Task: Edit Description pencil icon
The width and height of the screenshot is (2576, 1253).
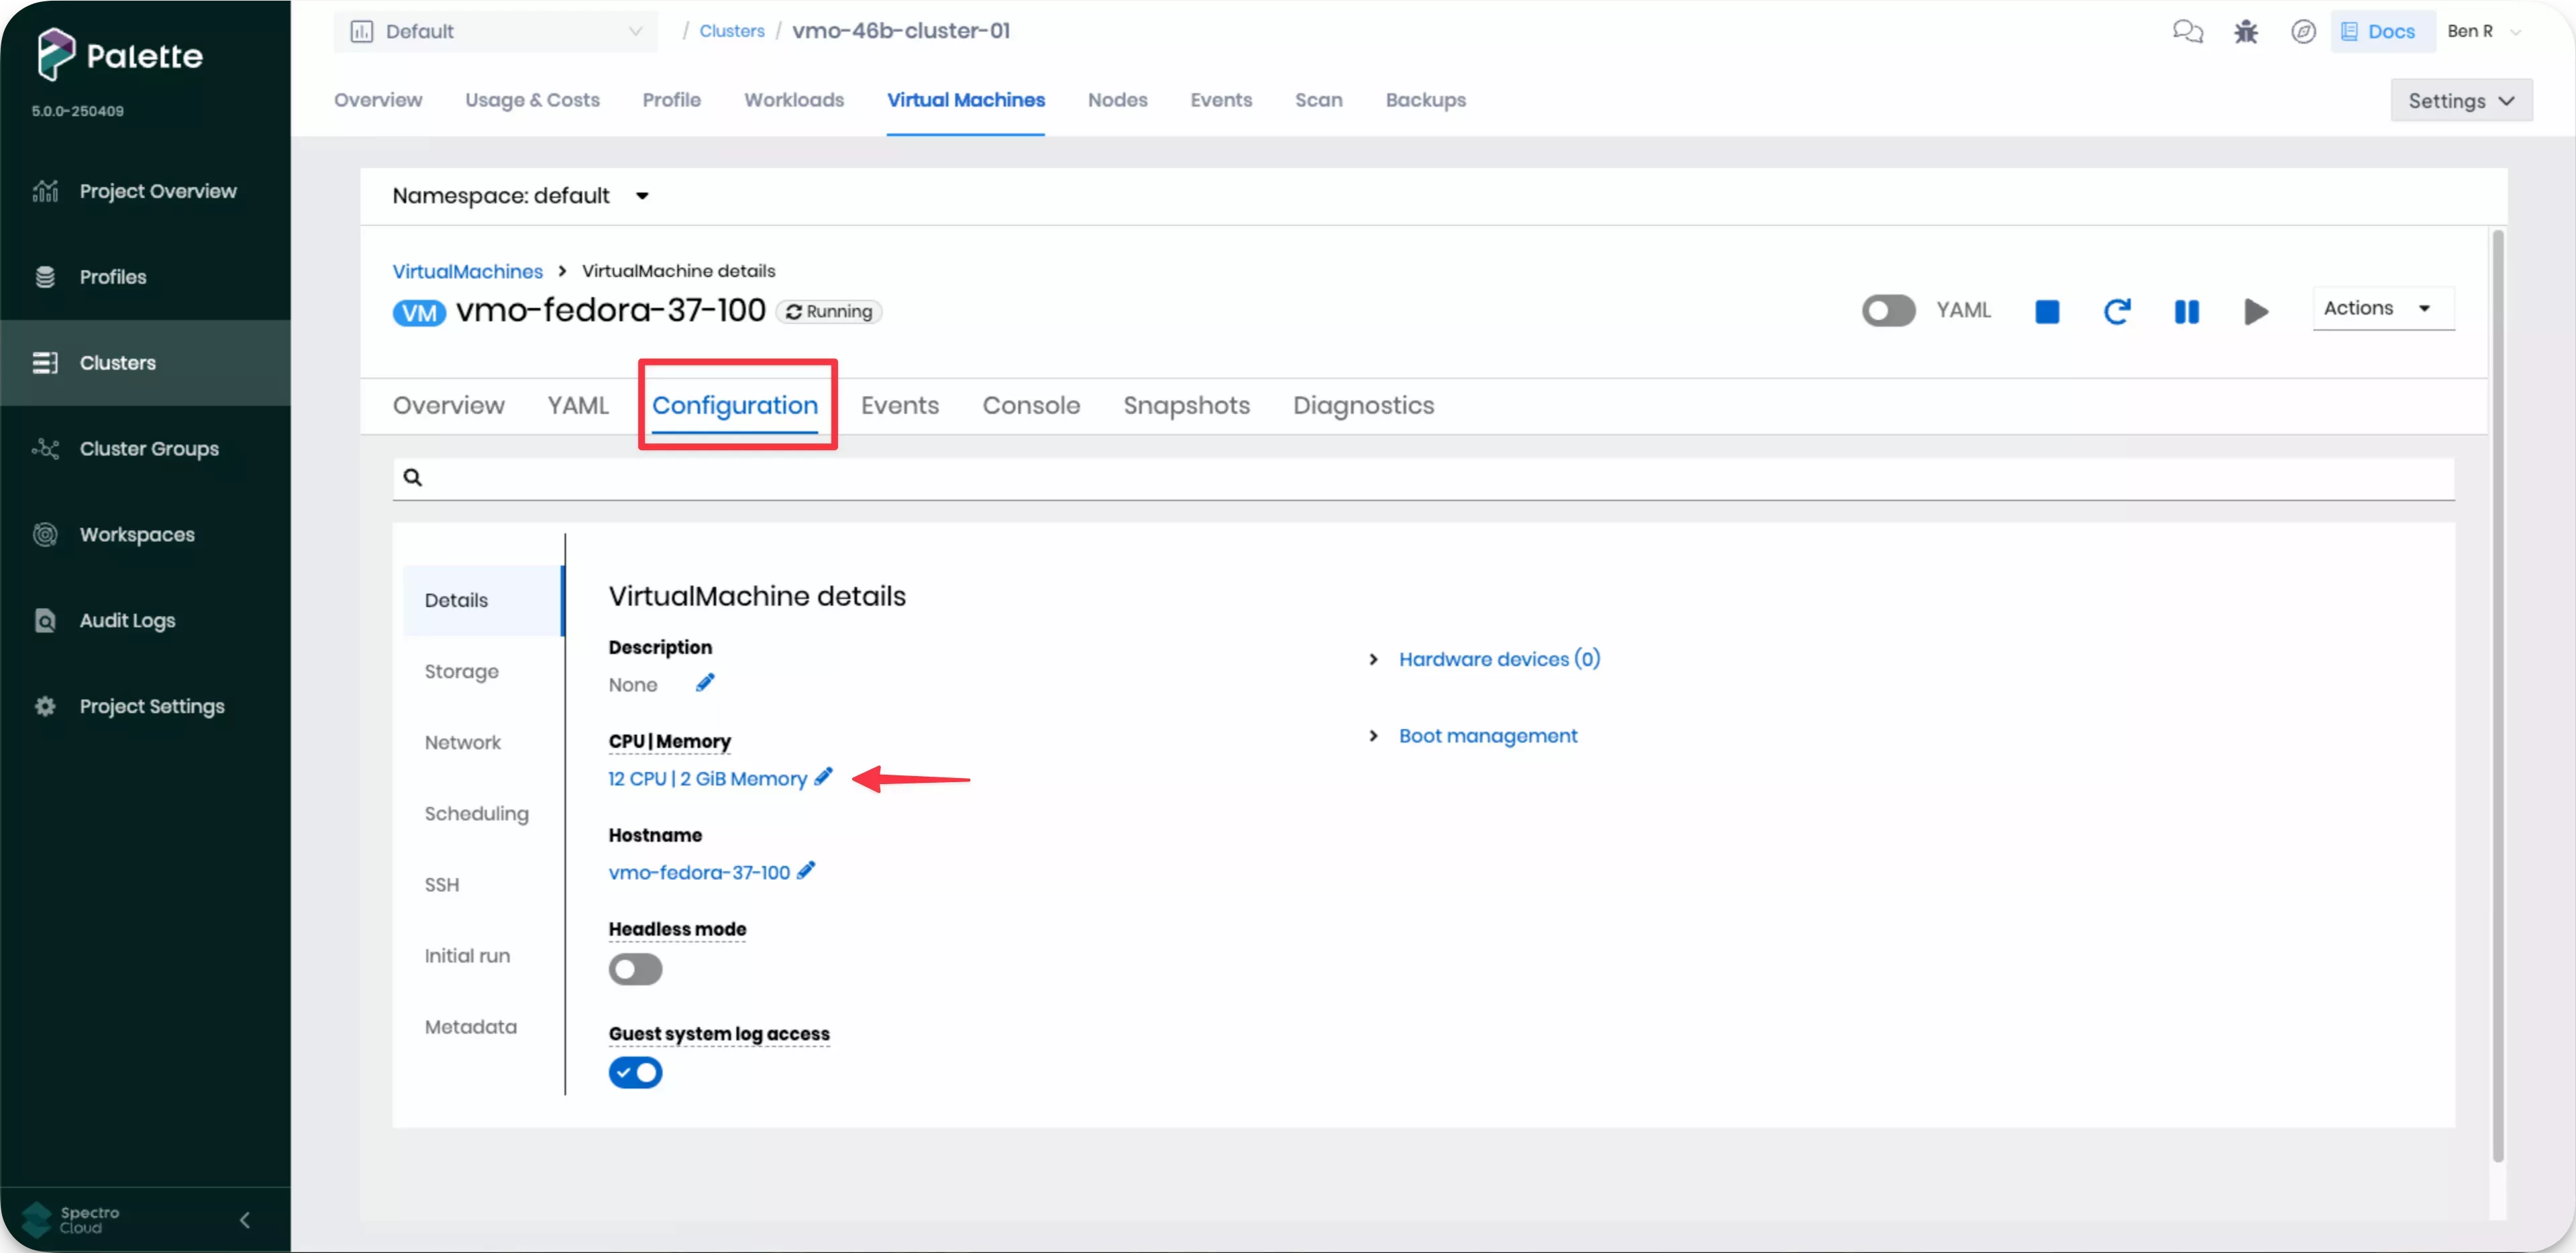Action: [705, 683]
